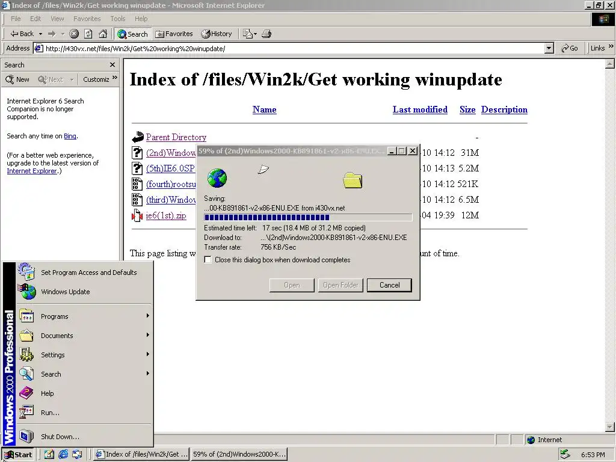Click the Go button next to address bar
This screenshot has height=462, width=616.
pyautogui.click(x=570, y=48)
